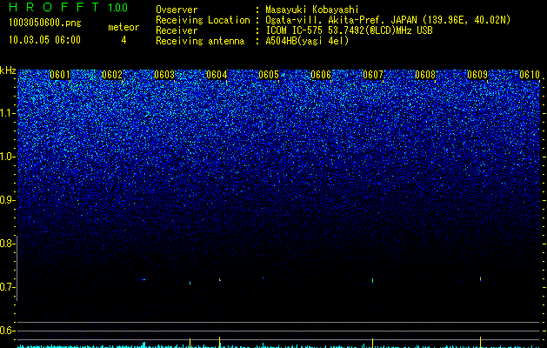Click the horizontal echo streak after 0602
This screenshot has width=547, height=348.
pos(143,279)
